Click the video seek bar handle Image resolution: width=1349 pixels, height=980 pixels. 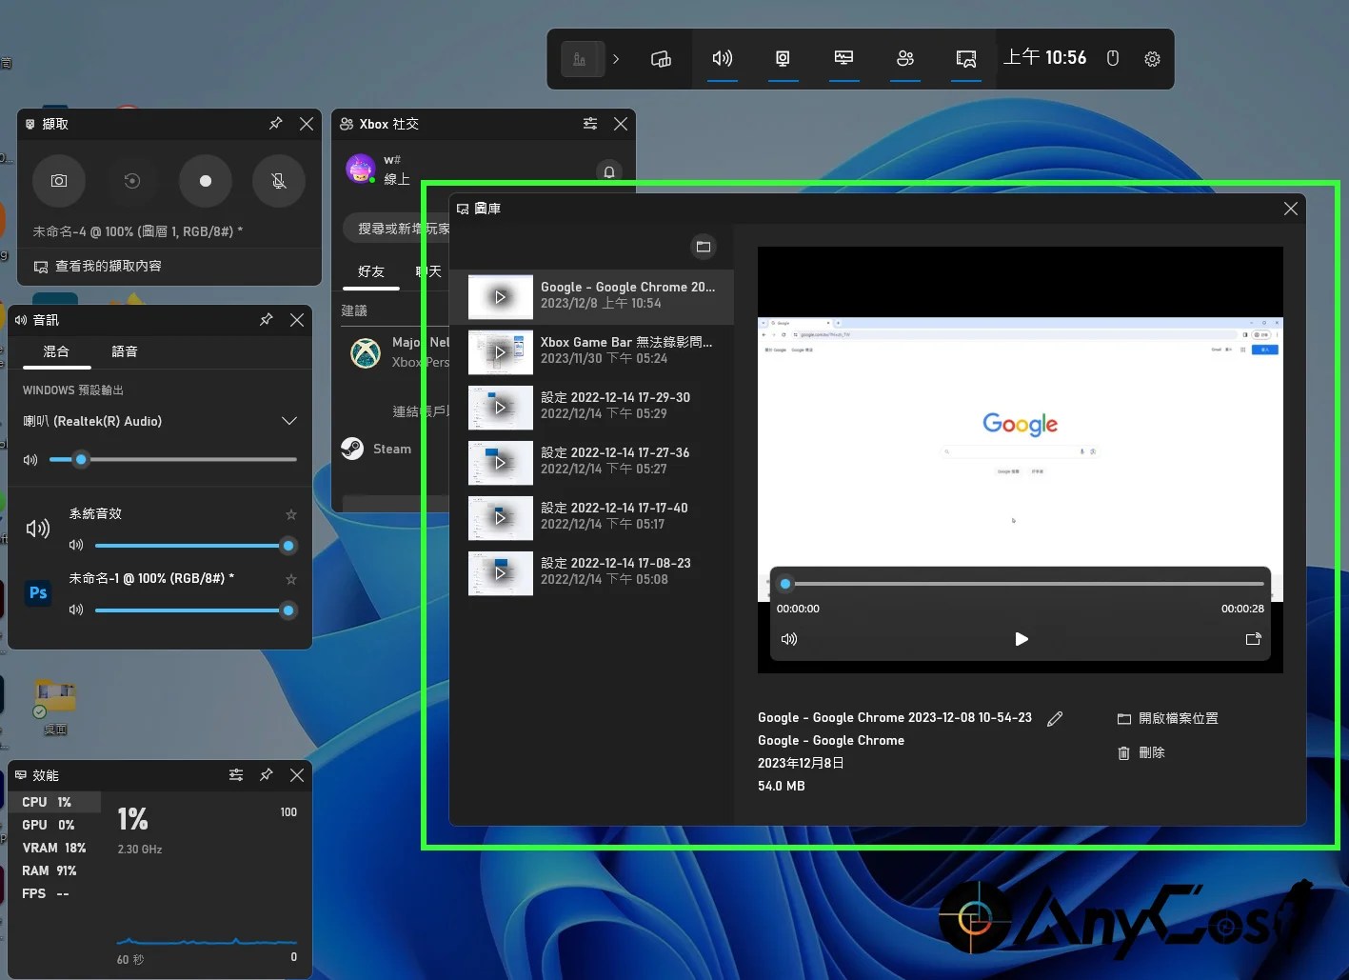click(x=785, y=584)
